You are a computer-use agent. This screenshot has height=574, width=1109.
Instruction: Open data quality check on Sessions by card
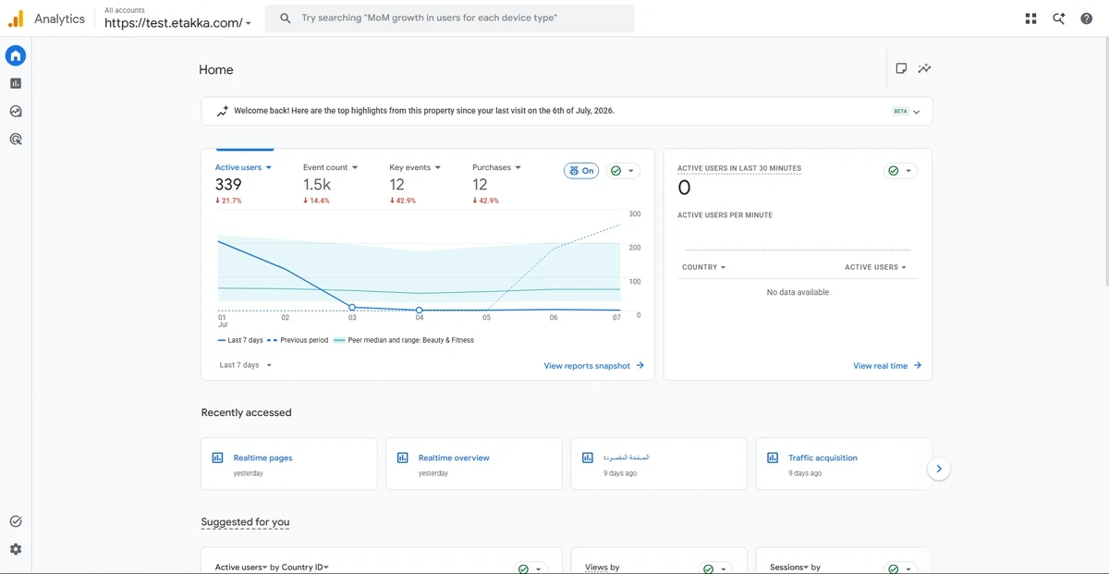900,568
